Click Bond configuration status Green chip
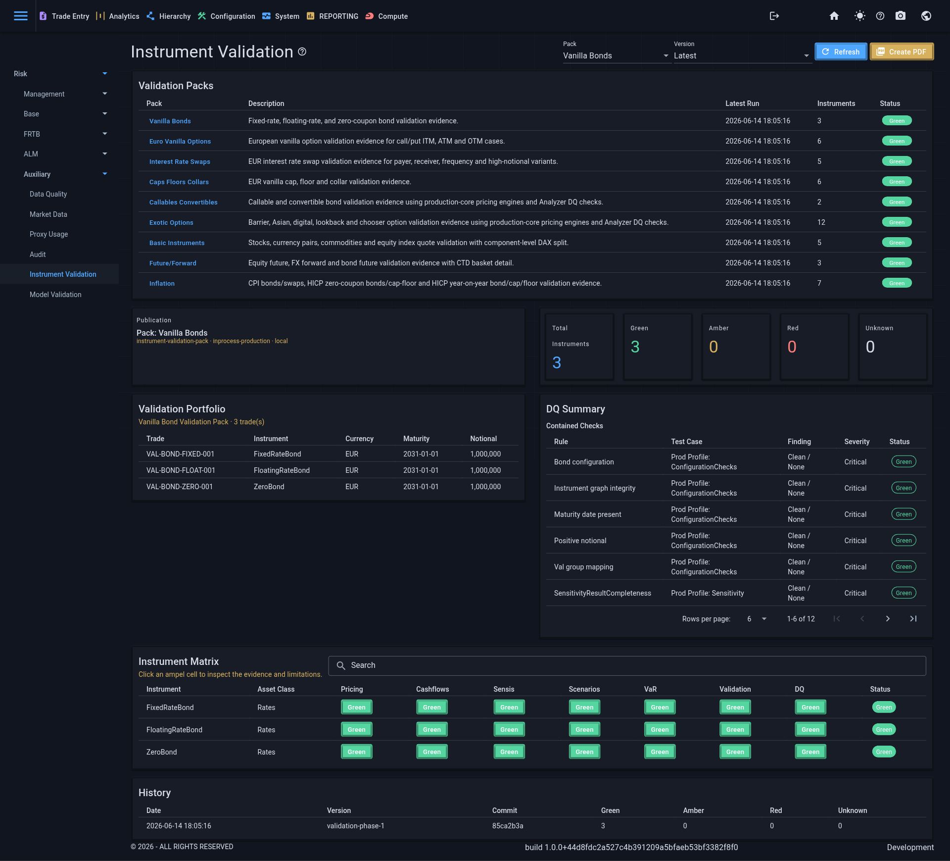This screenshot has width=950, height=861. coord(903,462)
